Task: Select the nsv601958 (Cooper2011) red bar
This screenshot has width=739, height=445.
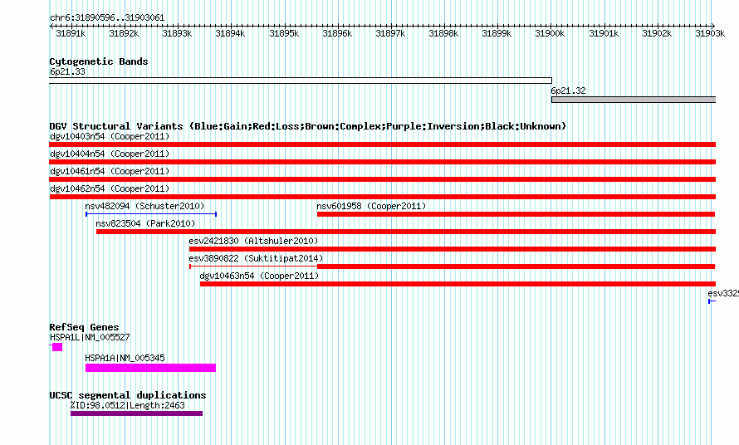Action: tap(516, 214)
